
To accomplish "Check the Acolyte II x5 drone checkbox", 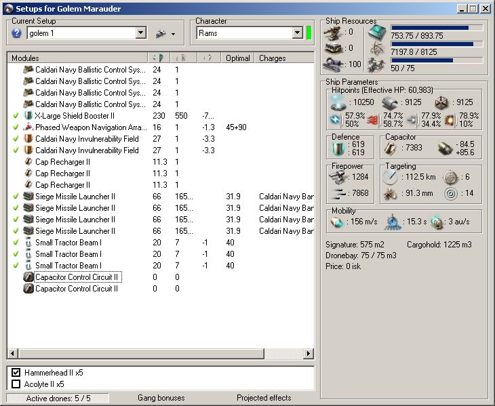I will click(16, 384).
